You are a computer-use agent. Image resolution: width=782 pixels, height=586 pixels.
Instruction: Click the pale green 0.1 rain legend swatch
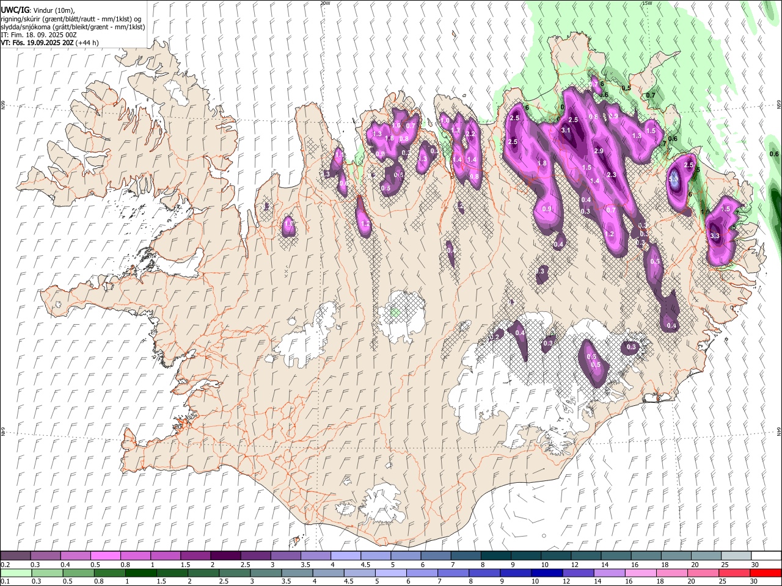click(x=16, y=573)
